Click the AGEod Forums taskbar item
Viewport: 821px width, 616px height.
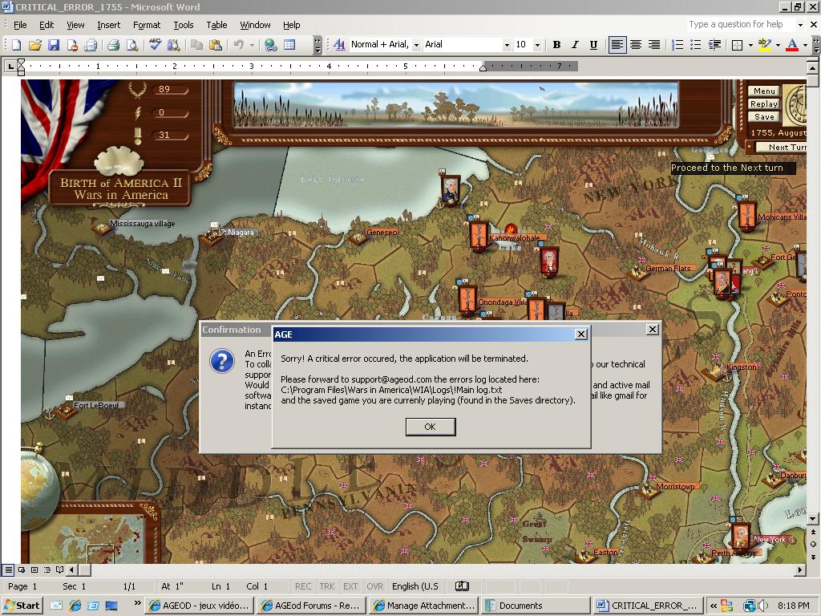pos(313,606)
